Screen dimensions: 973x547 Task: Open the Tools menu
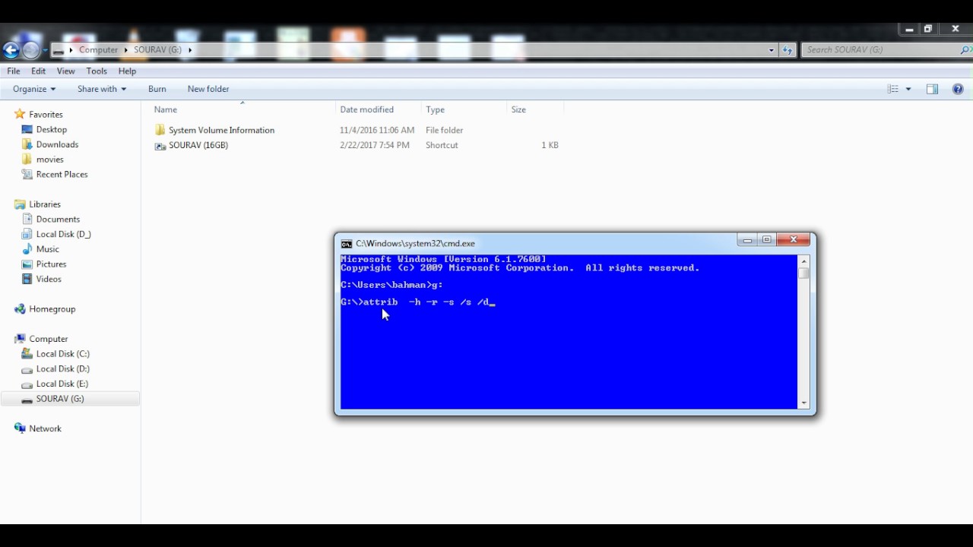[97, 71]
